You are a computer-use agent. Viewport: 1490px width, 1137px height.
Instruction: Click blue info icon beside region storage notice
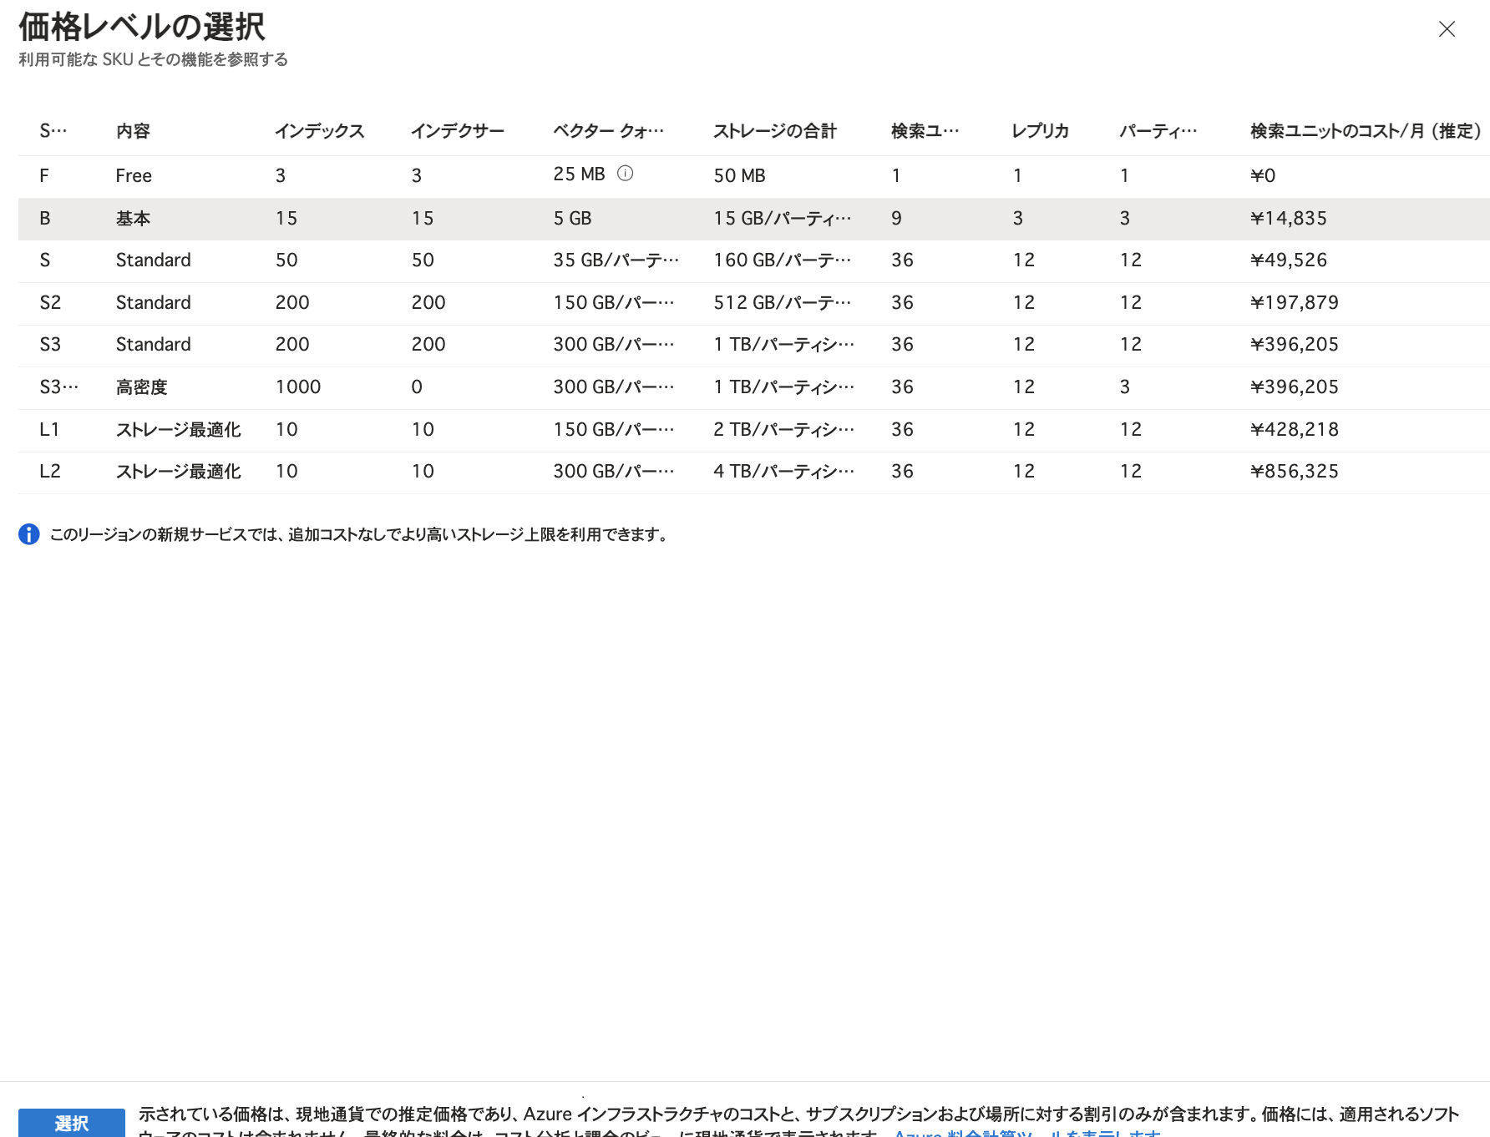click(x=29, y=534)
